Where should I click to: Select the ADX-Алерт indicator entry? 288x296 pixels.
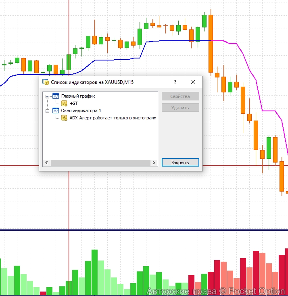[x=113, y=118]
